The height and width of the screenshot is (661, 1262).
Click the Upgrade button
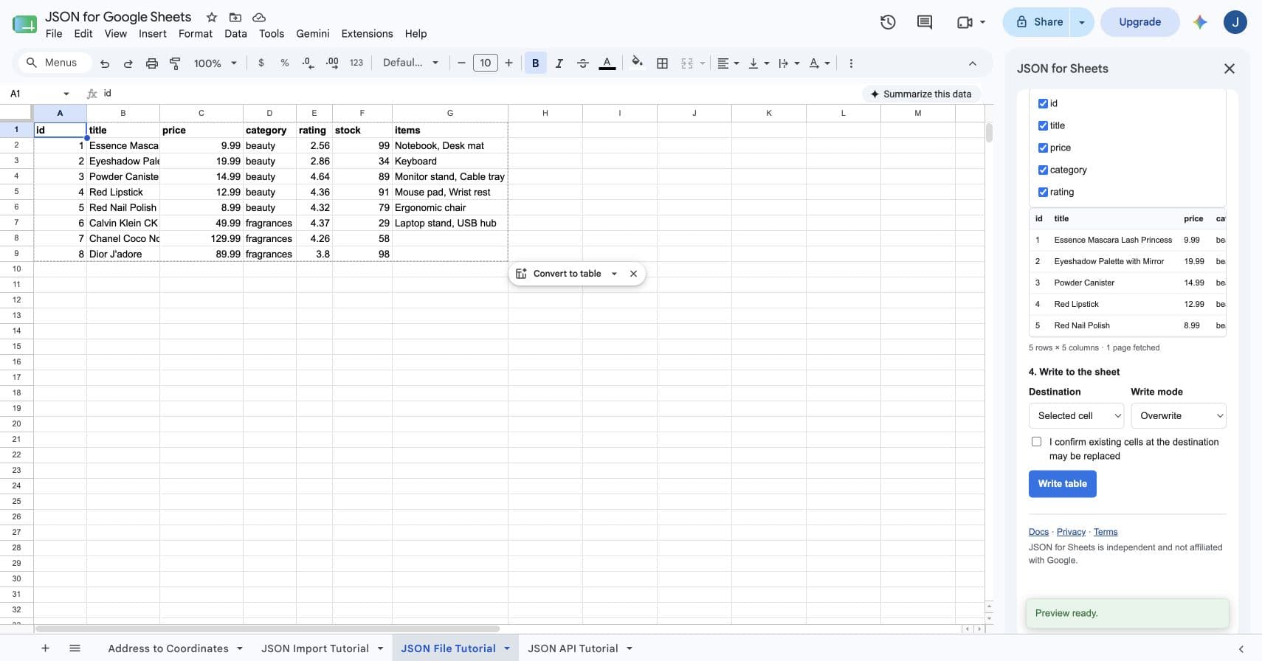(1139, 22)
